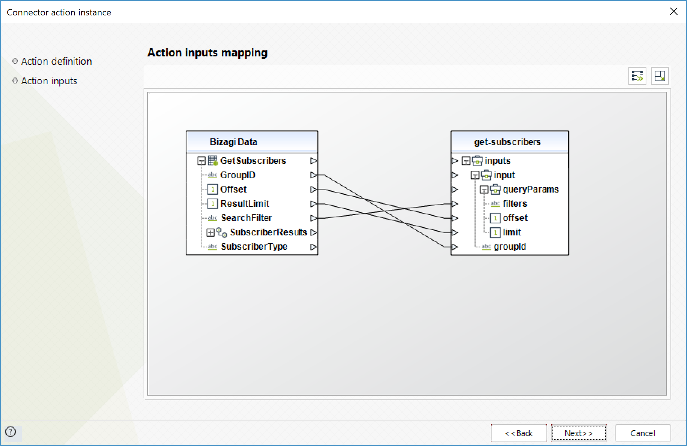Collapse the inputs tree node
Screen dimensions: 687x446
(x=466, y=161)
